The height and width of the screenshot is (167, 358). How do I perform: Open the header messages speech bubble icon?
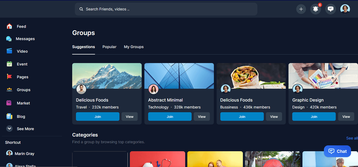point(331,9)
